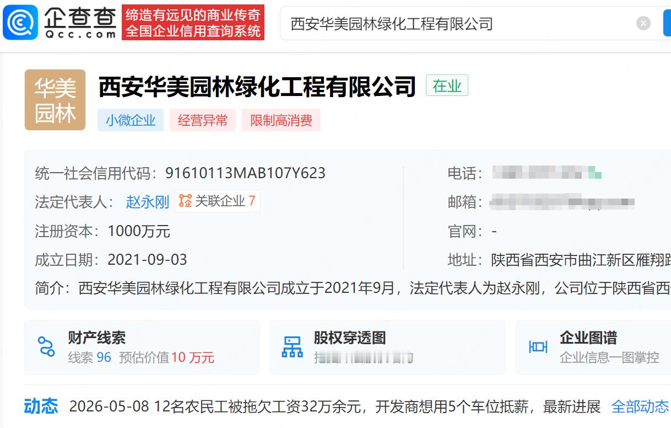Click the 线索 96 count
This screenshot has width=671, height=428.
90,357
